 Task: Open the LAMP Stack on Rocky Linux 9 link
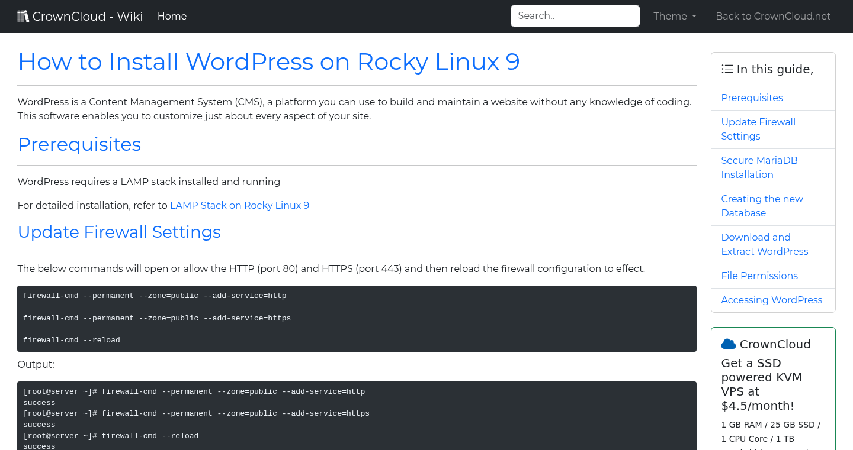(239, 205)
